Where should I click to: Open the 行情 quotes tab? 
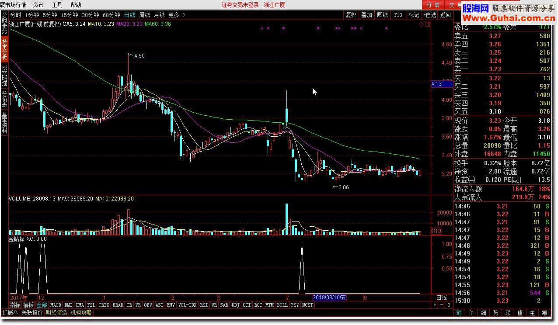point(433,5)
